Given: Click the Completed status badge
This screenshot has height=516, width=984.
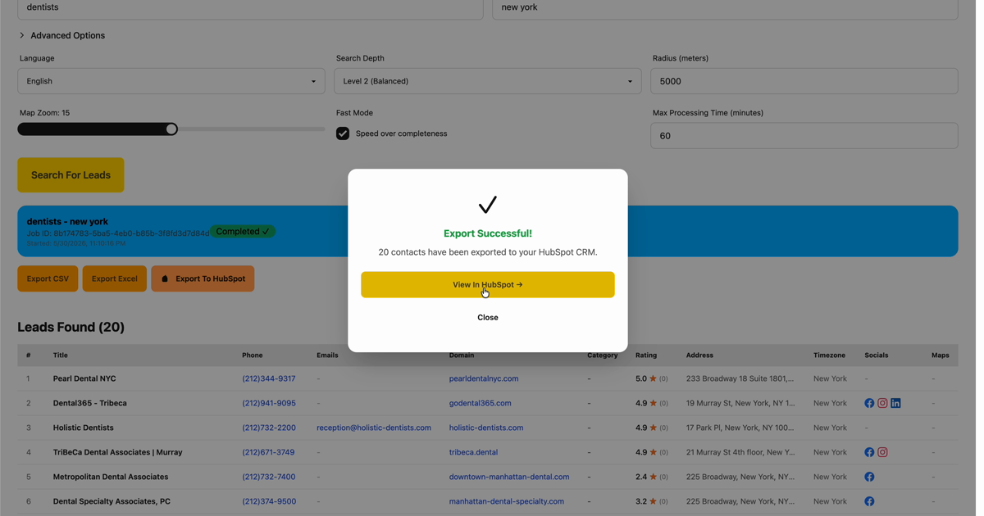Looking at the screenshot, I should pos(243,232).
